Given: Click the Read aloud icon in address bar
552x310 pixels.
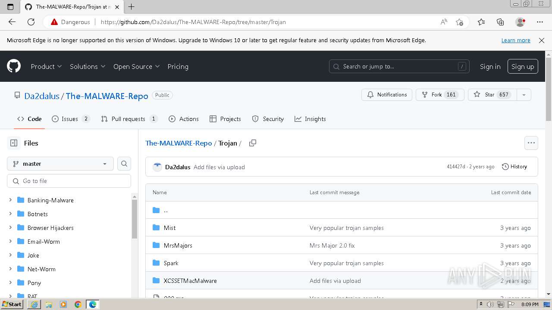Looking at the screenshot, I should (x=444, y=22).
